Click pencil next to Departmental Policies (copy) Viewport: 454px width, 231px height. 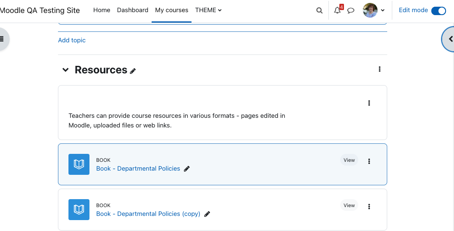point(207,214)
